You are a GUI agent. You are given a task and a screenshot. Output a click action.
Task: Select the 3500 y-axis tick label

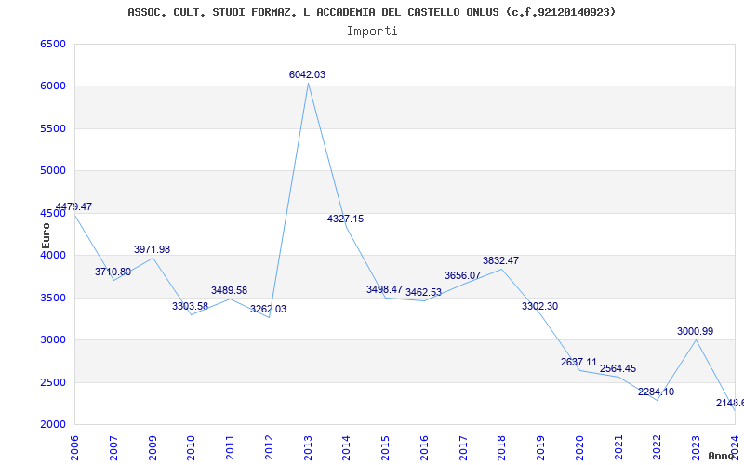[53, 298]
